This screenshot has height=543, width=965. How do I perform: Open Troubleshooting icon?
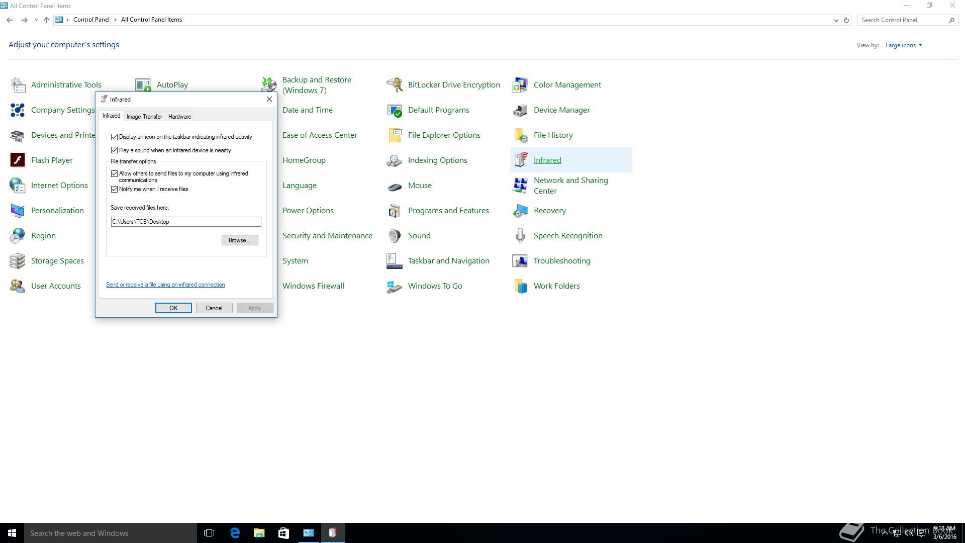[x=521, y=261]
